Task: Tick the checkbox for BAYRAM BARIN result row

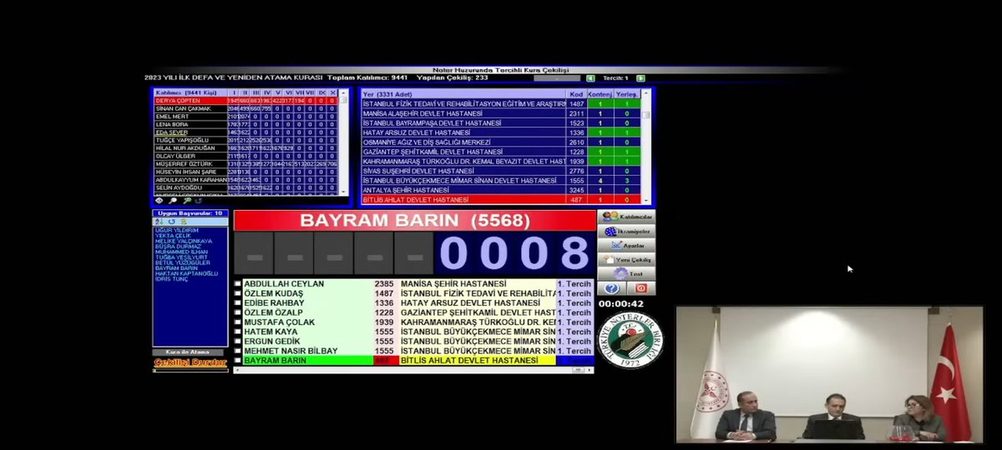Action: pyautogui.click(x=238, y=361)
